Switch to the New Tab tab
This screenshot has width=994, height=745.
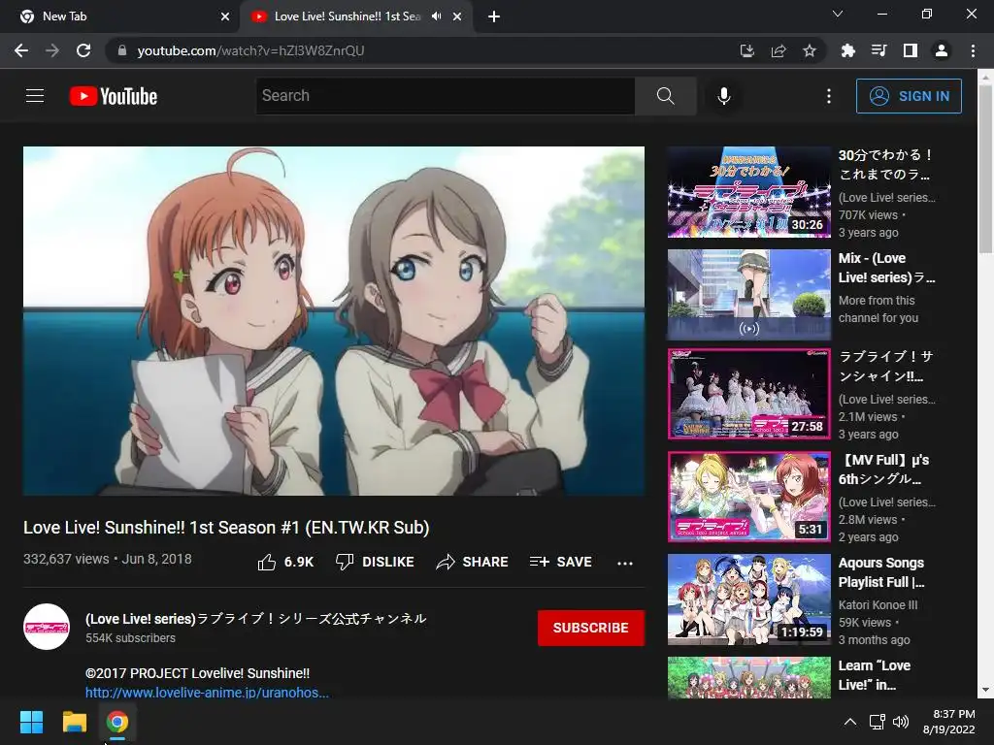pyautogui.click(x=119, y=16)
